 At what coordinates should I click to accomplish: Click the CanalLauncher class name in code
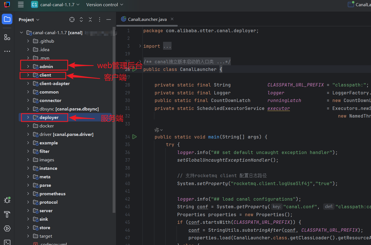coord(198,69)
